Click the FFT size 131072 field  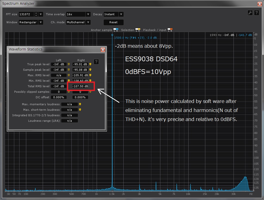(26, 14)
